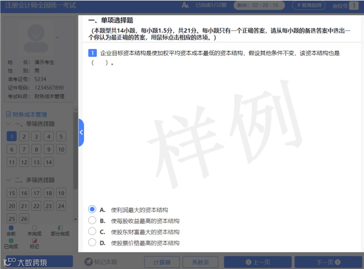This screenshot has height=269, width=364.
Task: Jump to question 3
Action: [x=36, y=136]
